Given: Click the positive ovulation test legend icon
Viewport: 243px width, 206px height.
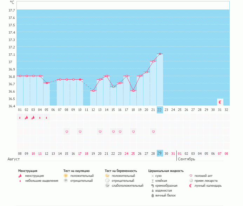Looking at the screenshot, I should 66,175.
